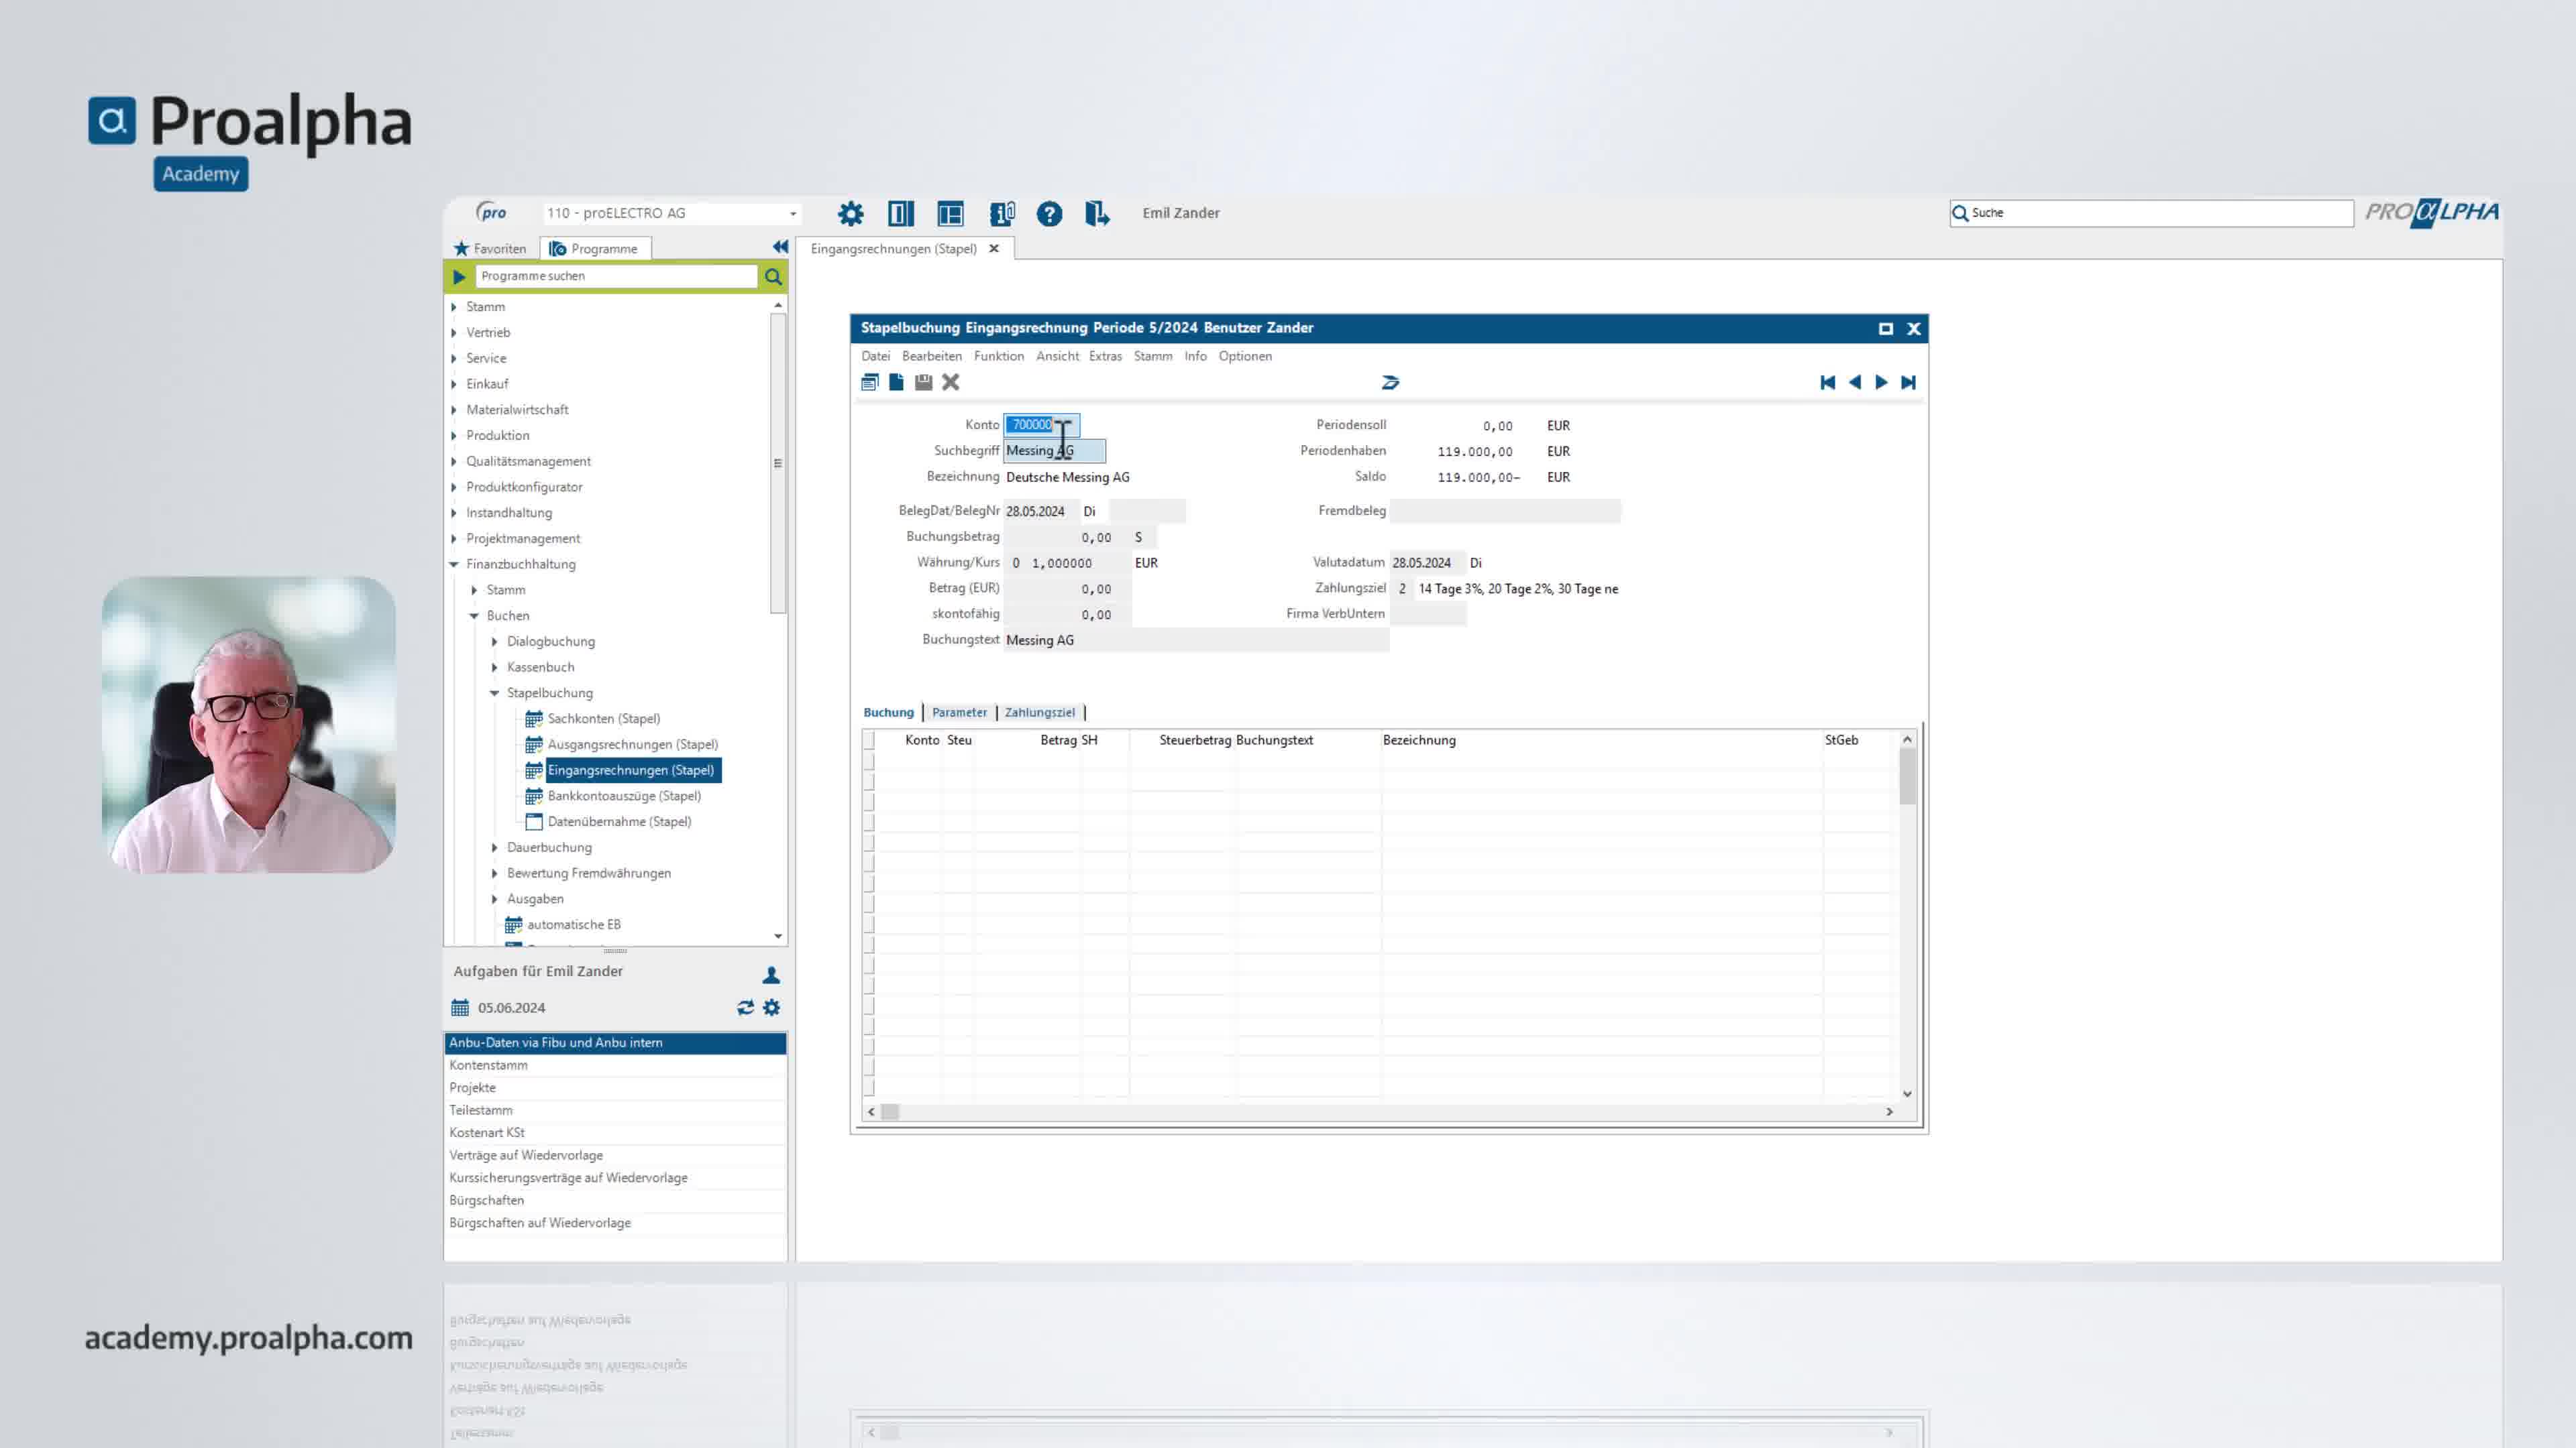The height and width of the screenshot is (1448, 2576).
Task: Expand the Dialogbuchung tree node
Action: (494, 642)
